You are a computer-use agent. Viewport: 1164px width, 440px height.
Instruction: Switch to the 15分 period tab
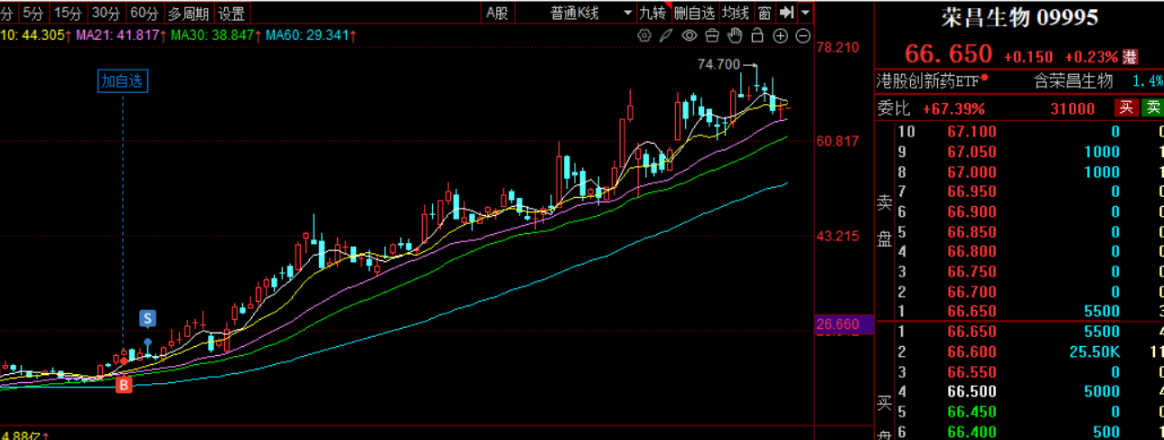pos(68,13)
